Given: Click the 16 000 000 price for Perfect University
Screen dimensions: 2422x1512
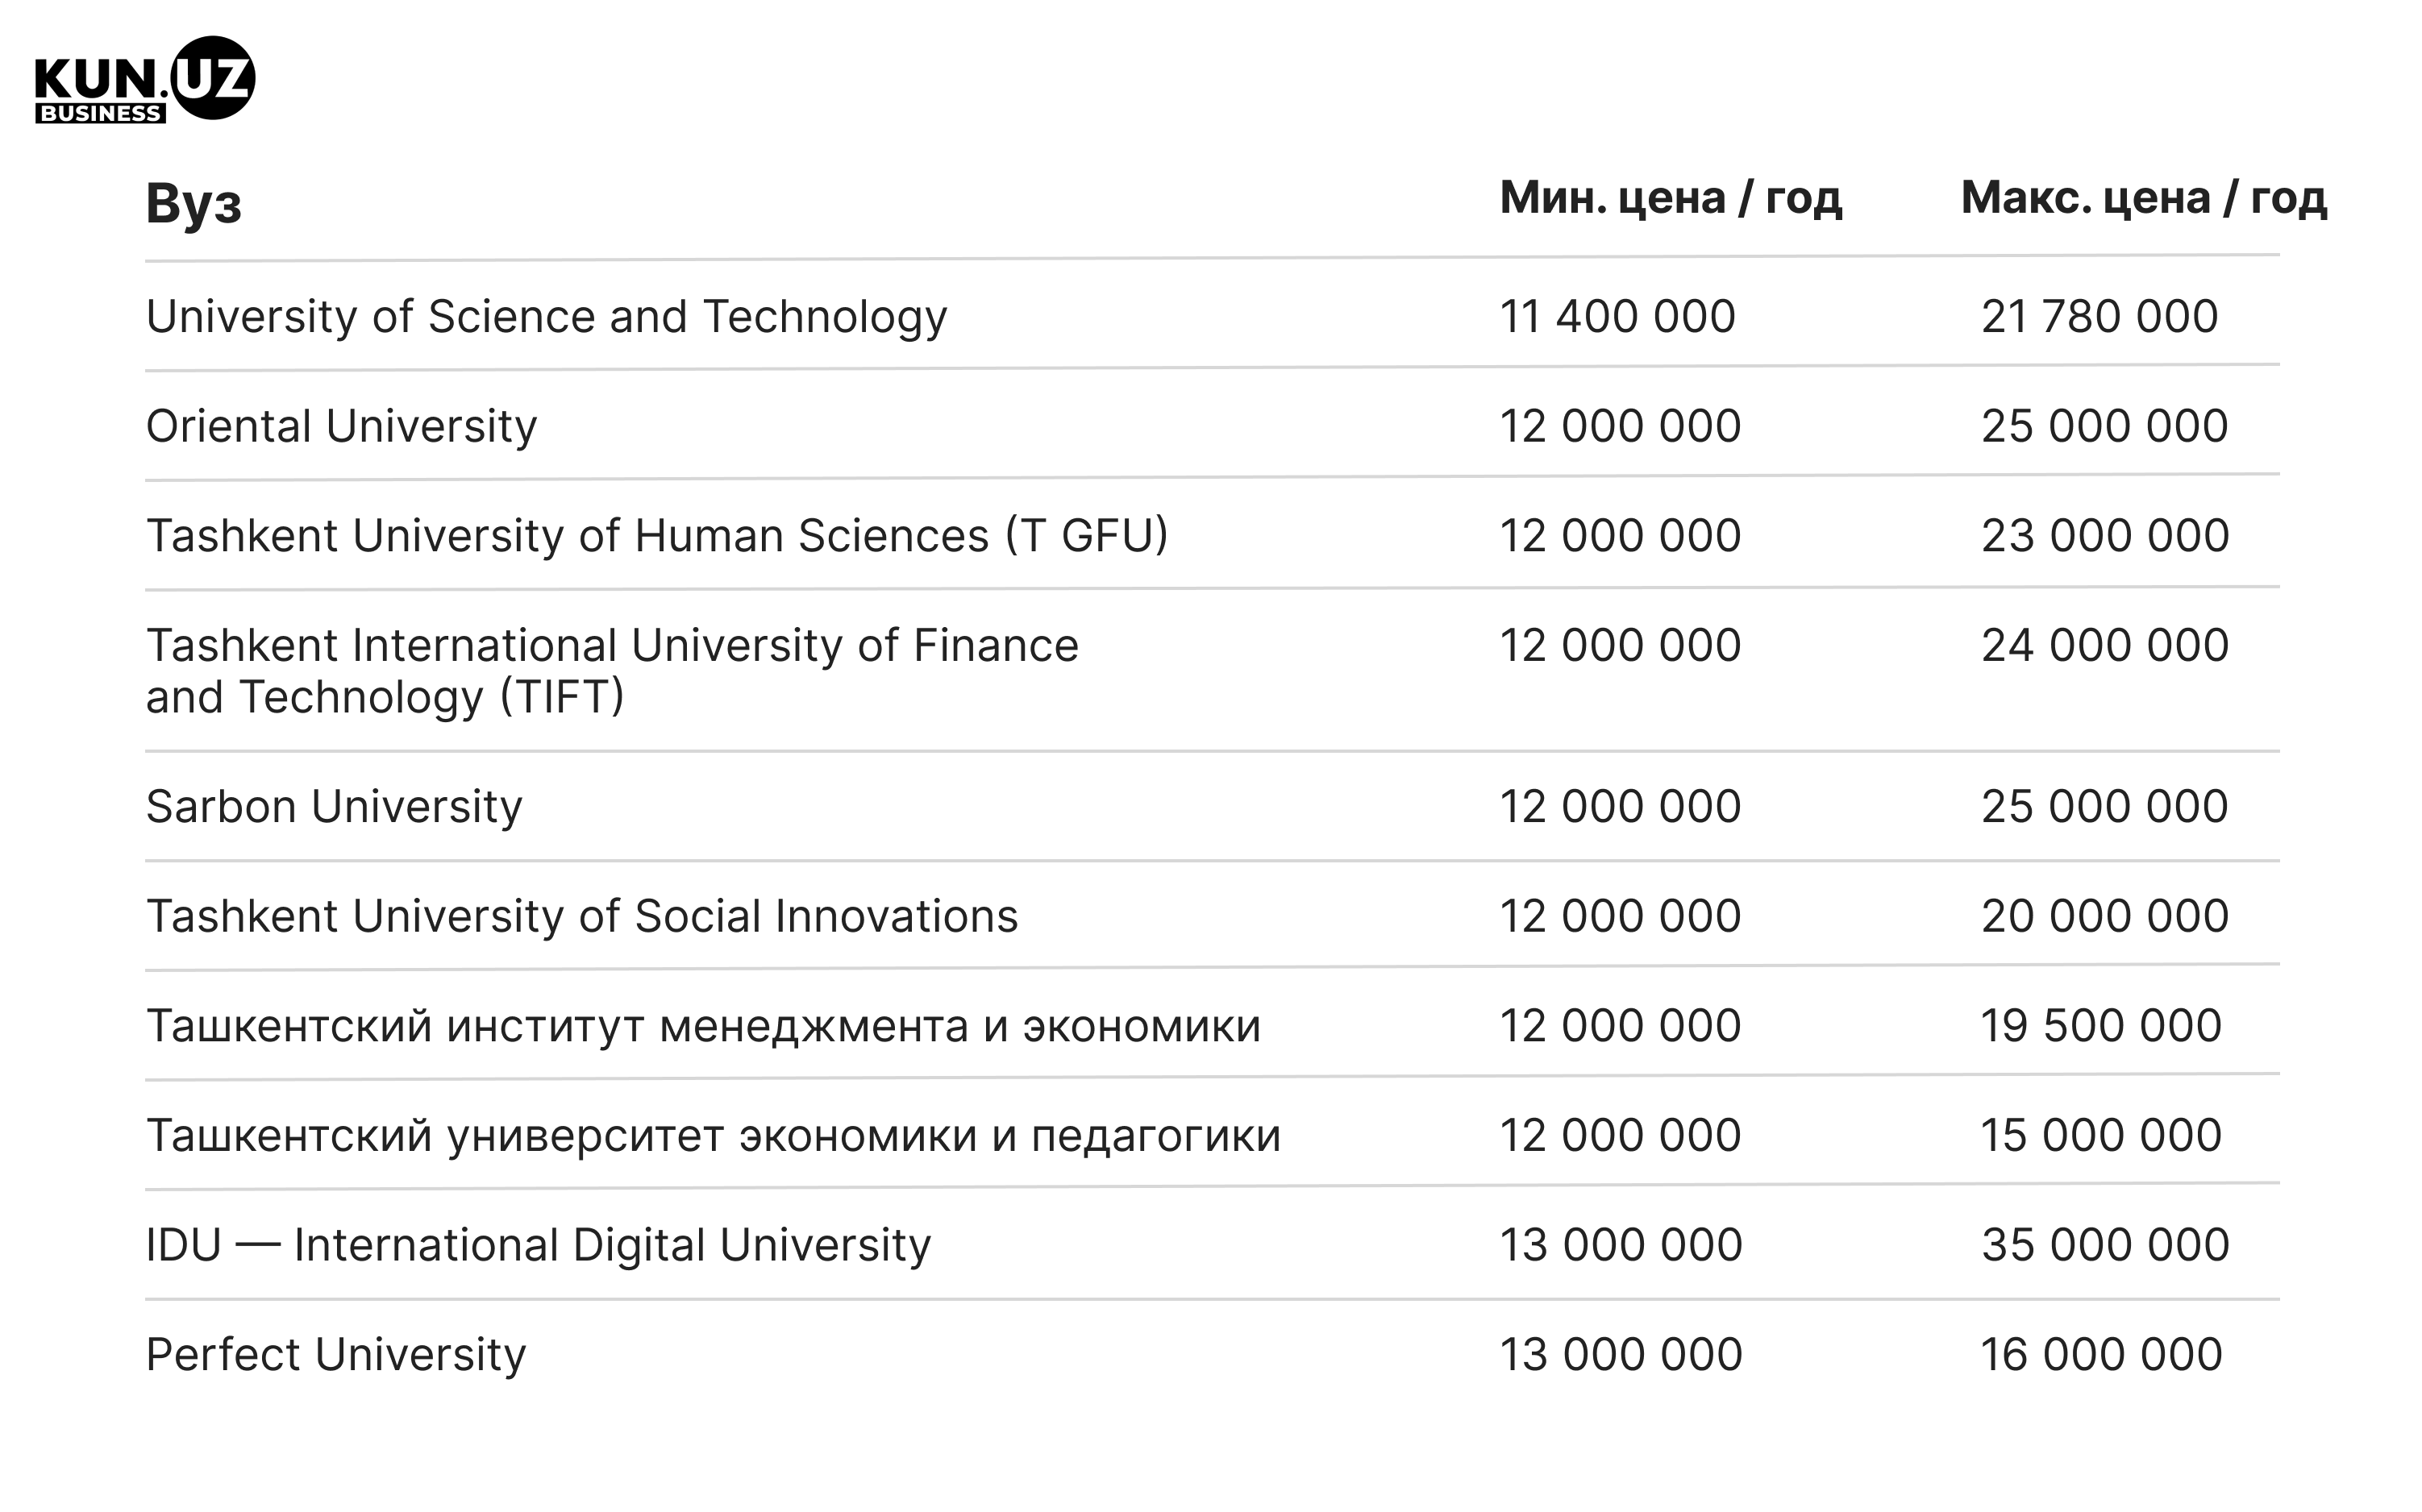Looking at the screenshot, I should [x=2101, y=1355].
